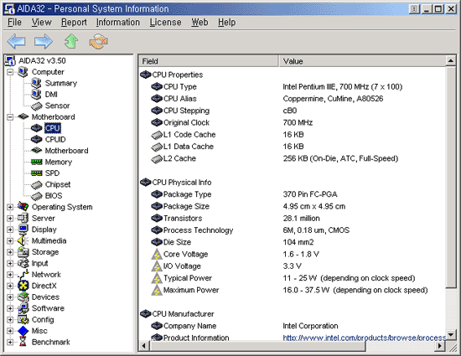Click the Devices icon in the tree

[x=23, y=297]
